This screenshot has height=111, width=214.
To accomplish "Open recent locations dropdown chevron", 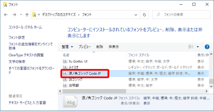I will click(21, 14).
